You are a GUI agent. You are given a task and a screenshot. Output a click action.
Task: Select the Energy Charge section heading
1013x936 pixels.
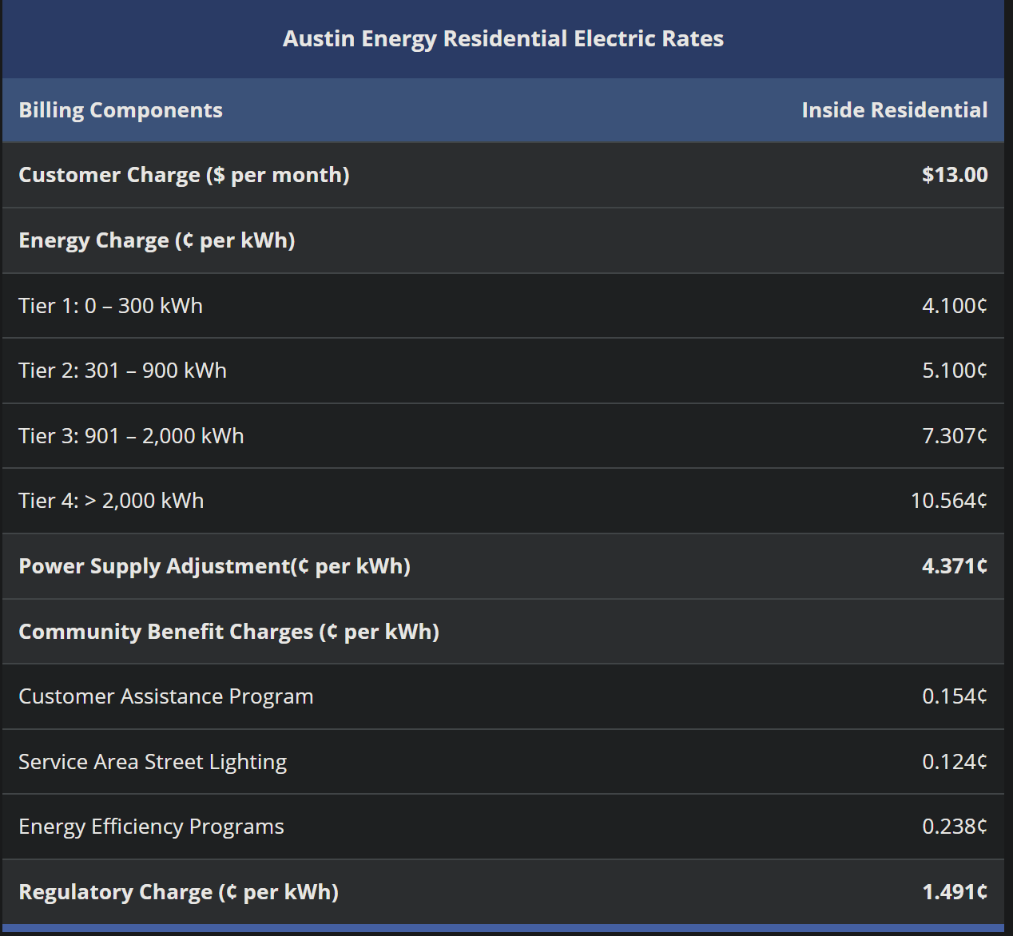(x=157, y=240)
